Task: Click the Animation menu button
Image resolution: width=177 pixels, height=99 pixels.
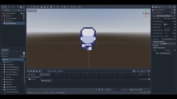Action: click(53, 71)
